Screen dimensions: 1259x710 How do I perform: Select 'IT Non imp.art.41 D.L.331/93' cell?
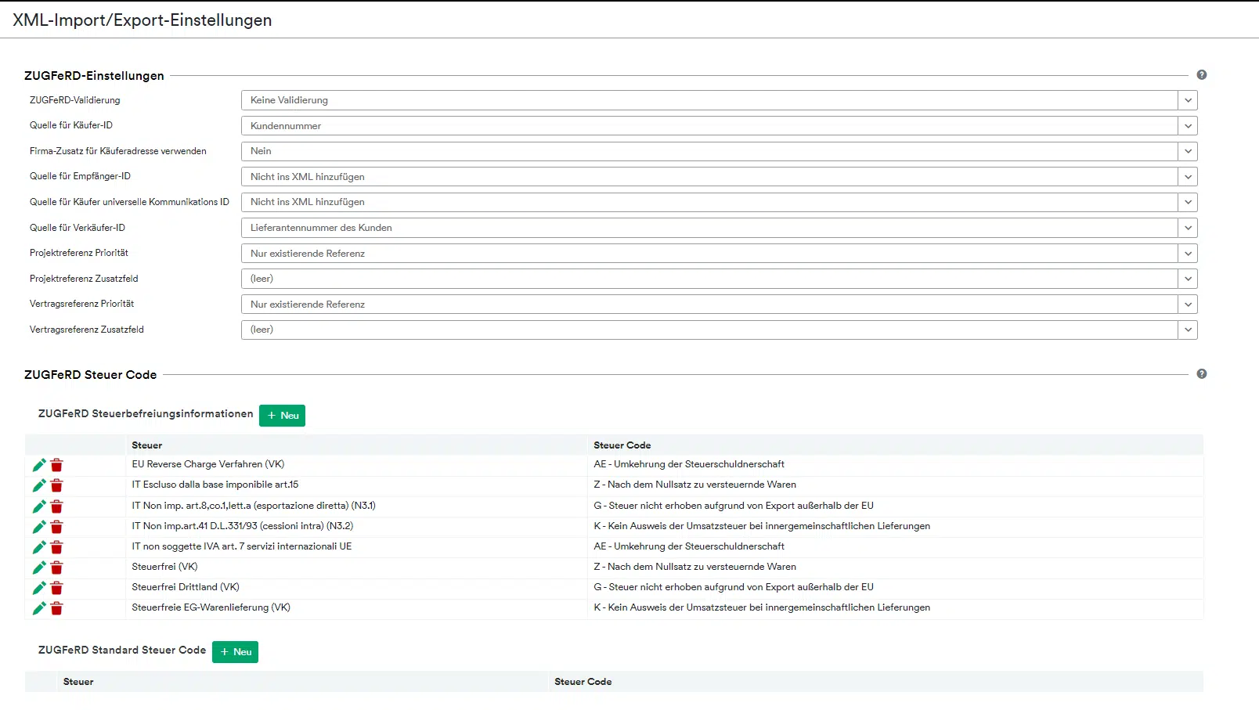point(356,526)
